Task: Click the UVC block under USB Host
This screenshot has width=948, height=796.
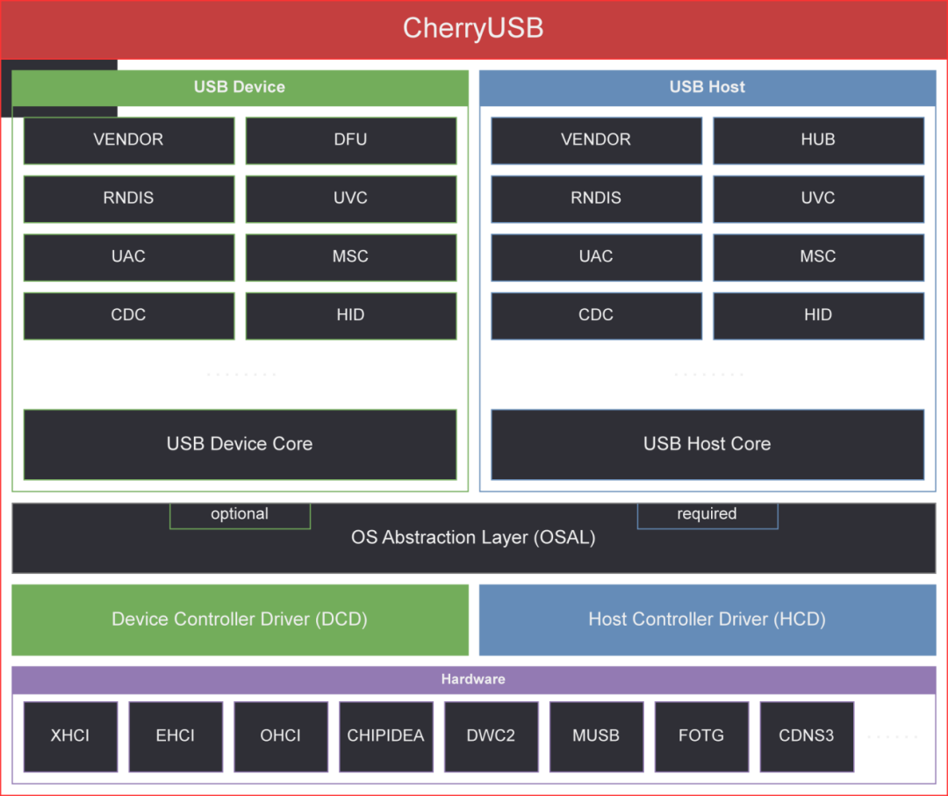Action: click(x=819, y=199)
